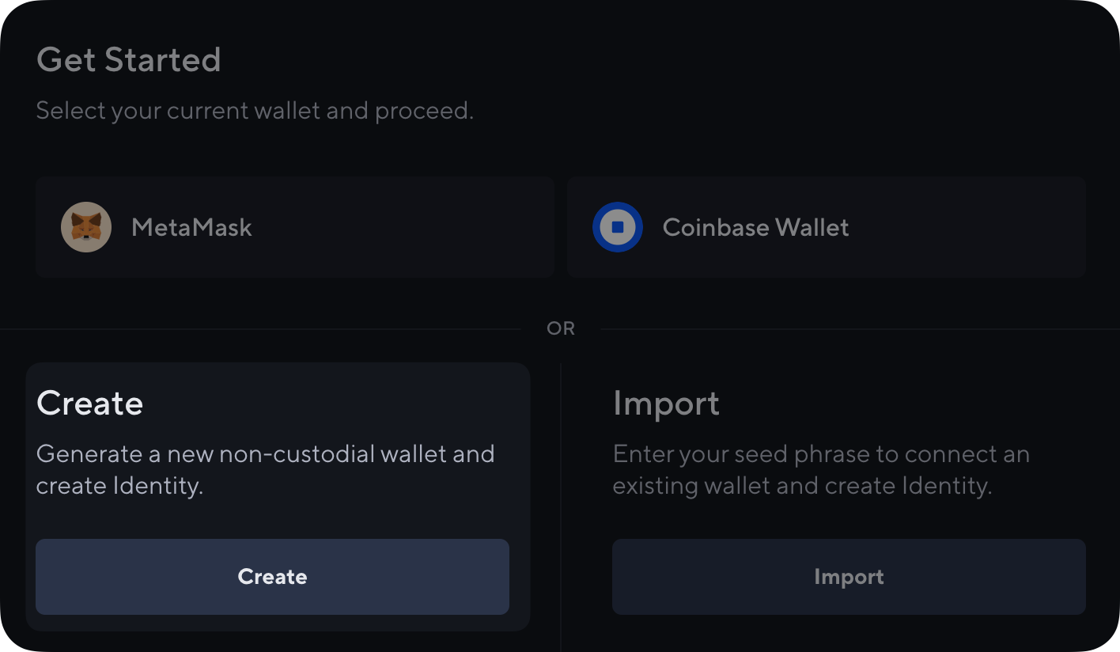Select the fox avatar next to MetaMask

click(86, 227)
